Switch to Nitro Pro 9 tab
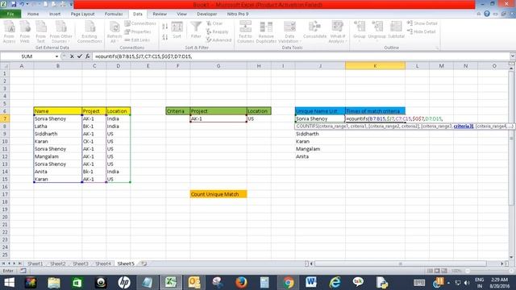 [x=238, y=14]
